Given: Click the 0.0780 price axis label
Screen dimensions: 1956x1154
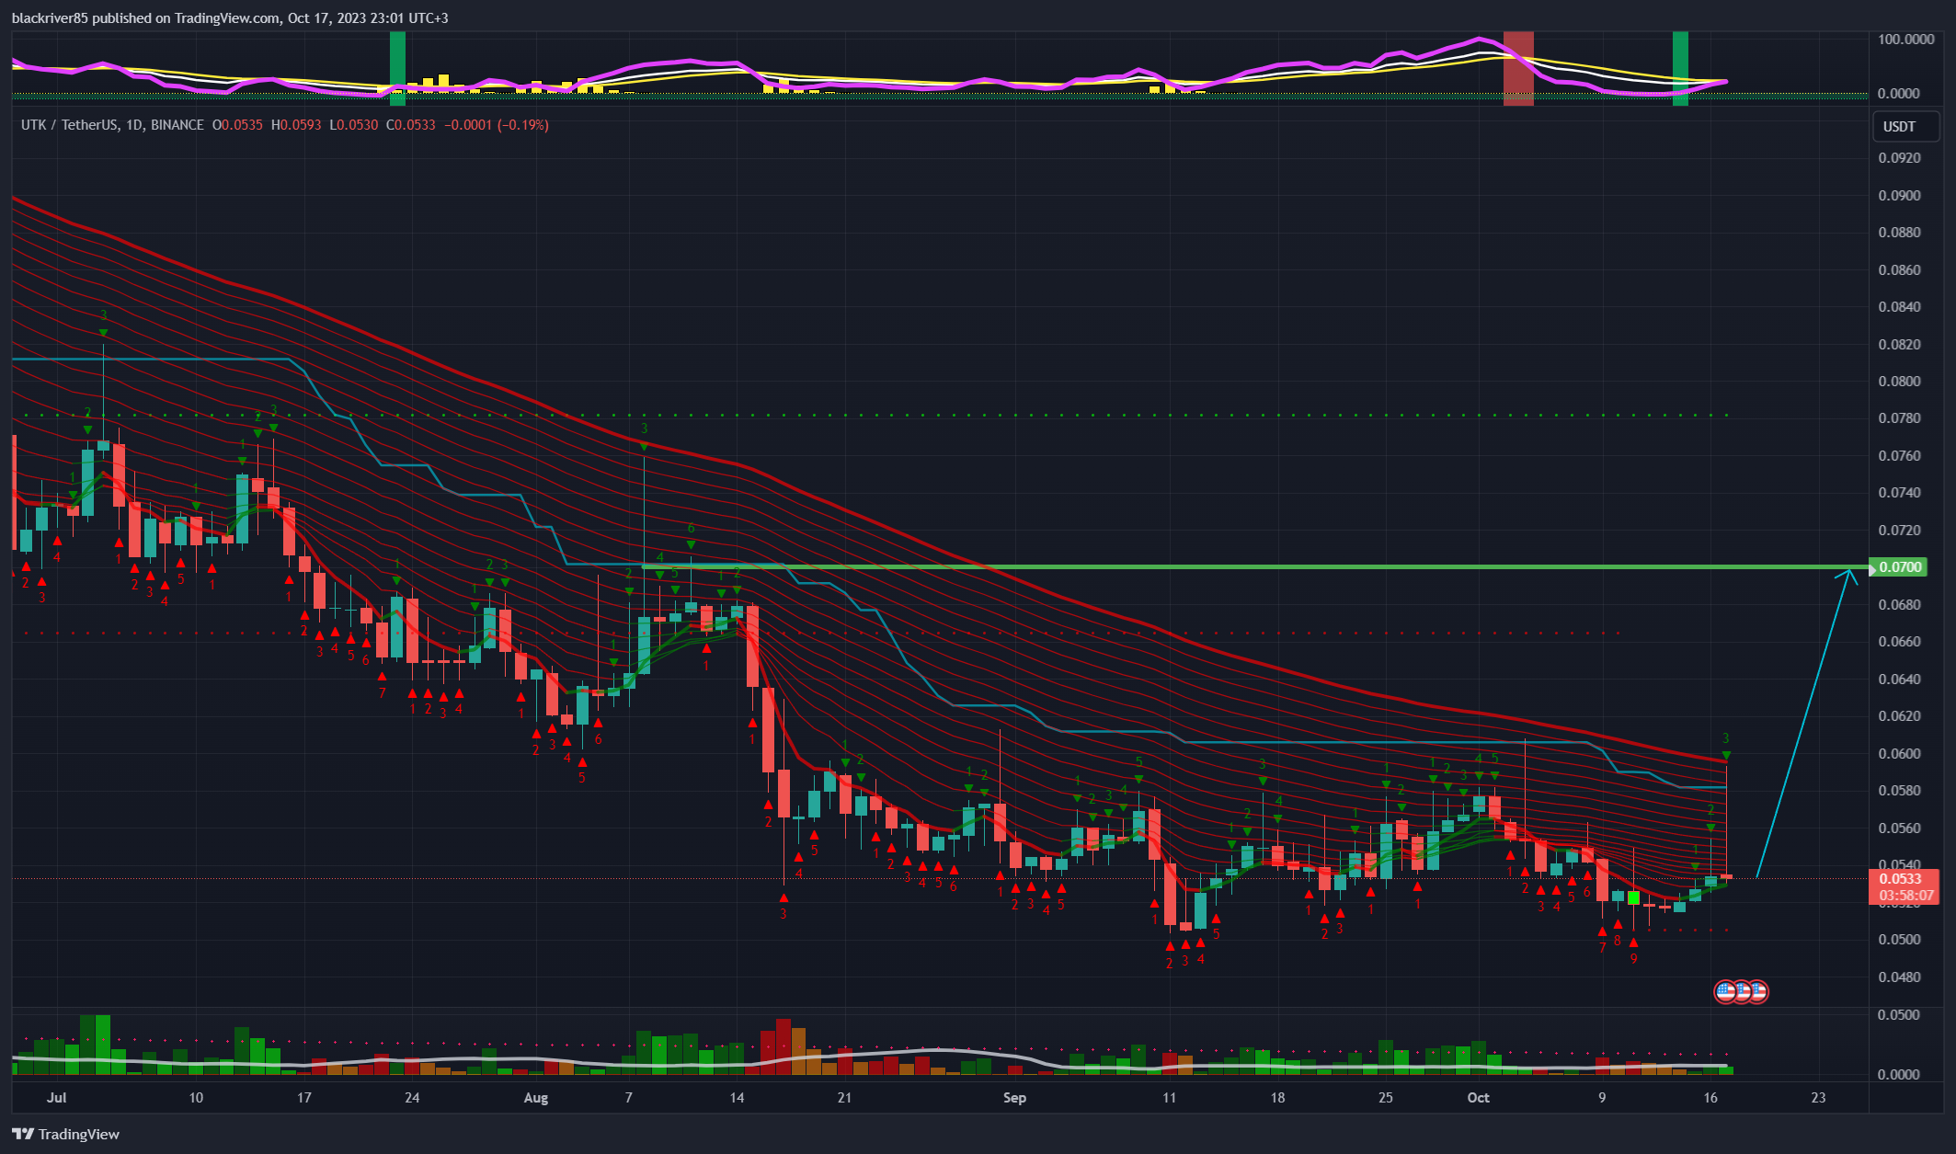Looking at the screenshot, I should pos(1900,418).
